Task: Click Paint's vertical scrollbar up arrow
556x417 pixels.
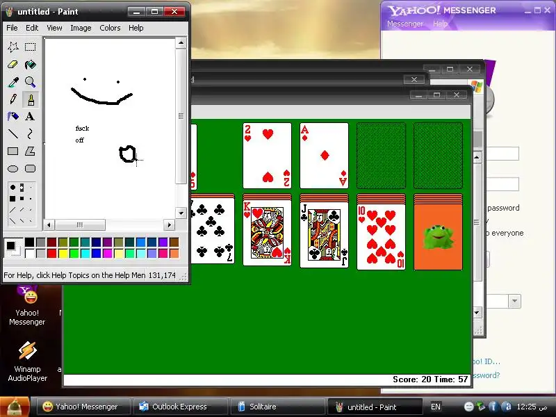Action: coord(181,43)
